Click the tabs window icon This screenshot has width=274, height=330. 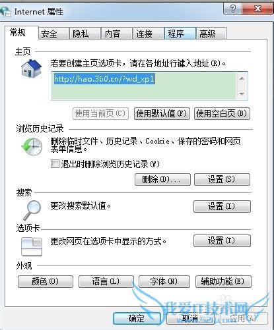[x=32, y=246]
